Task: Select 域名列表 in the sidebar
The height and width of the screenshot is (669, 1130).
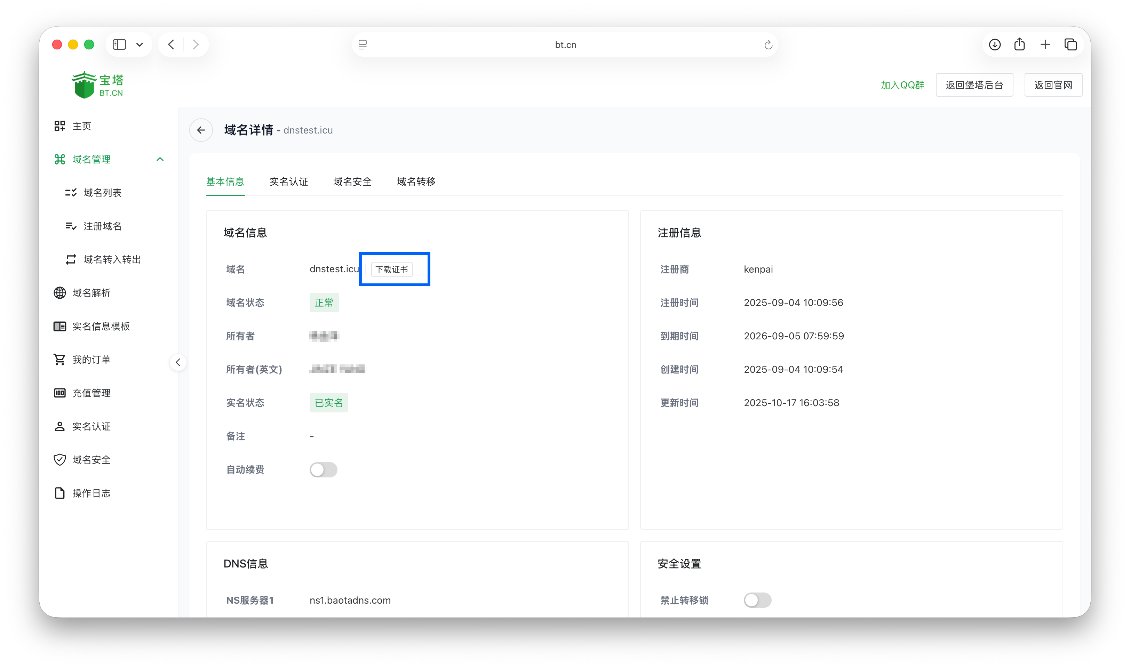Action: pyautogui.click(x=103, y=193)
